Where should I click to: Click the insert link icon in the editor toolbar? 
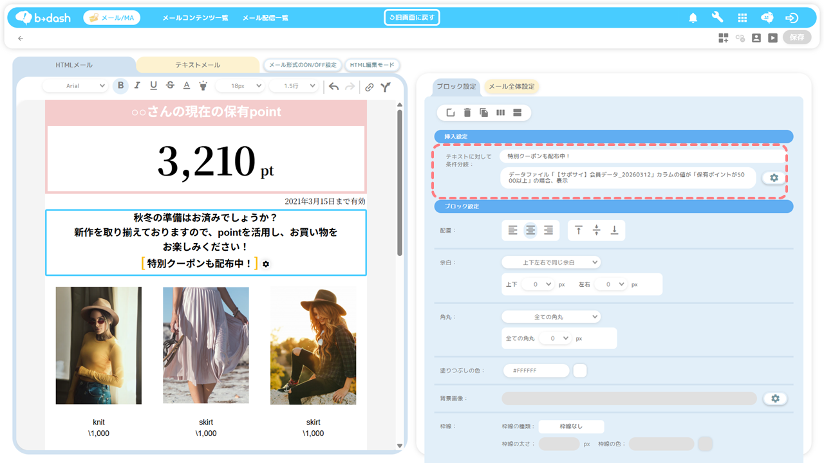pos(369,87)
